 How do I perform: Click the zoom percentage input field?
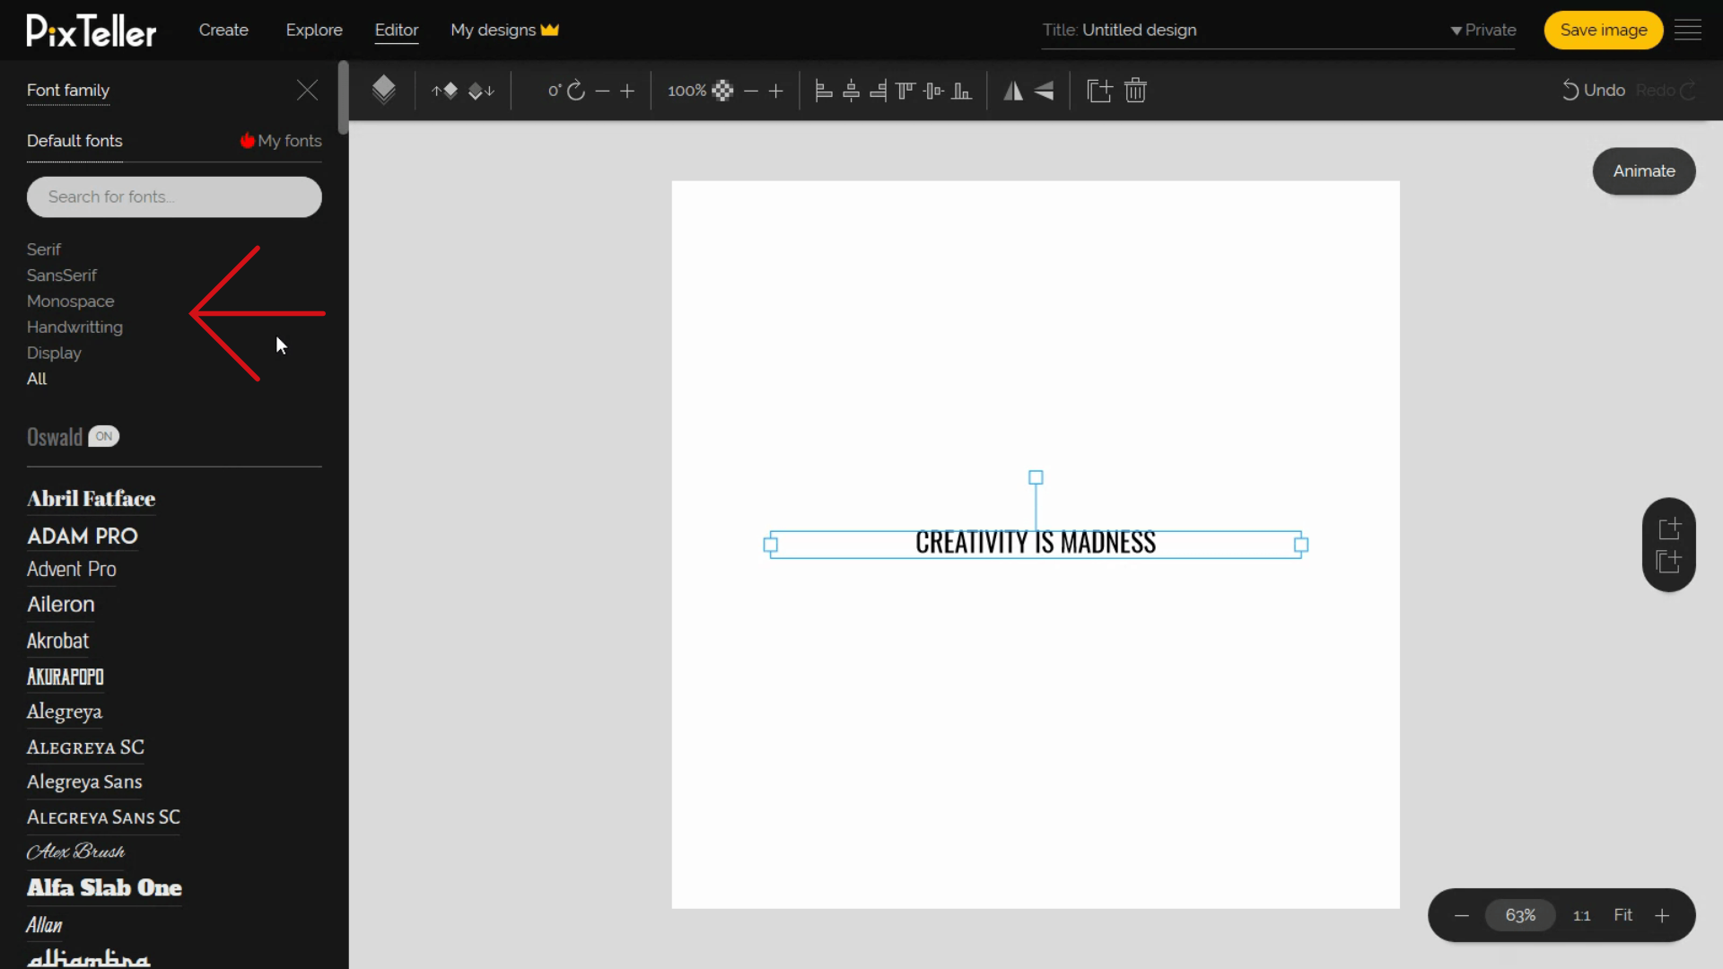coord(1521,914)
